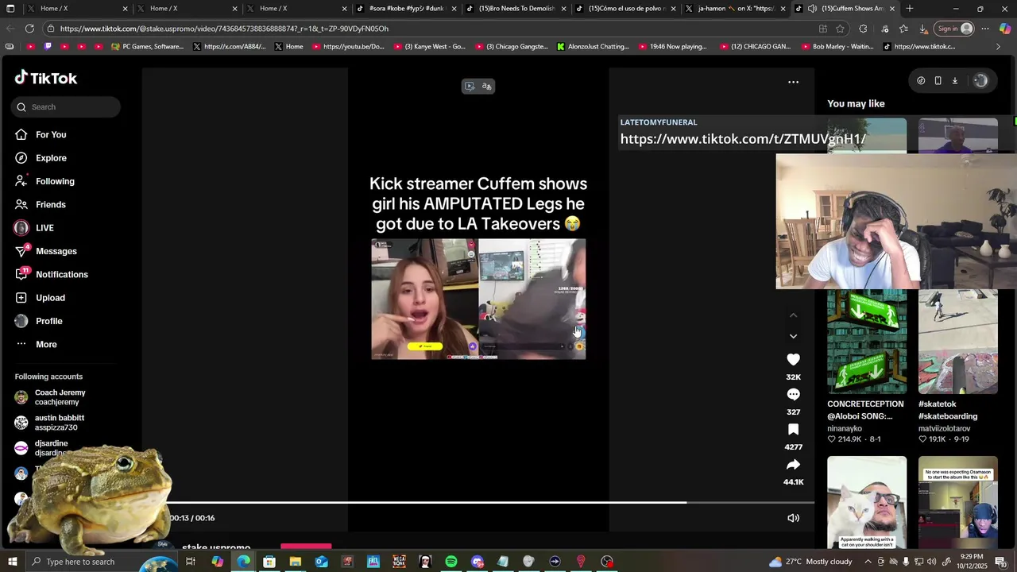Open the cat on shoulder video thumbnail
Screen dimensions: 1017x572
pos(867,502)
